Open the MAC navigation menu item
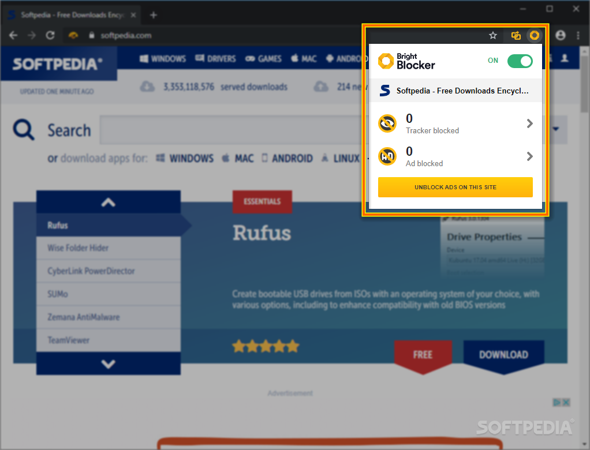The height and width of the screenshot is (450, 590). (304, 59)
